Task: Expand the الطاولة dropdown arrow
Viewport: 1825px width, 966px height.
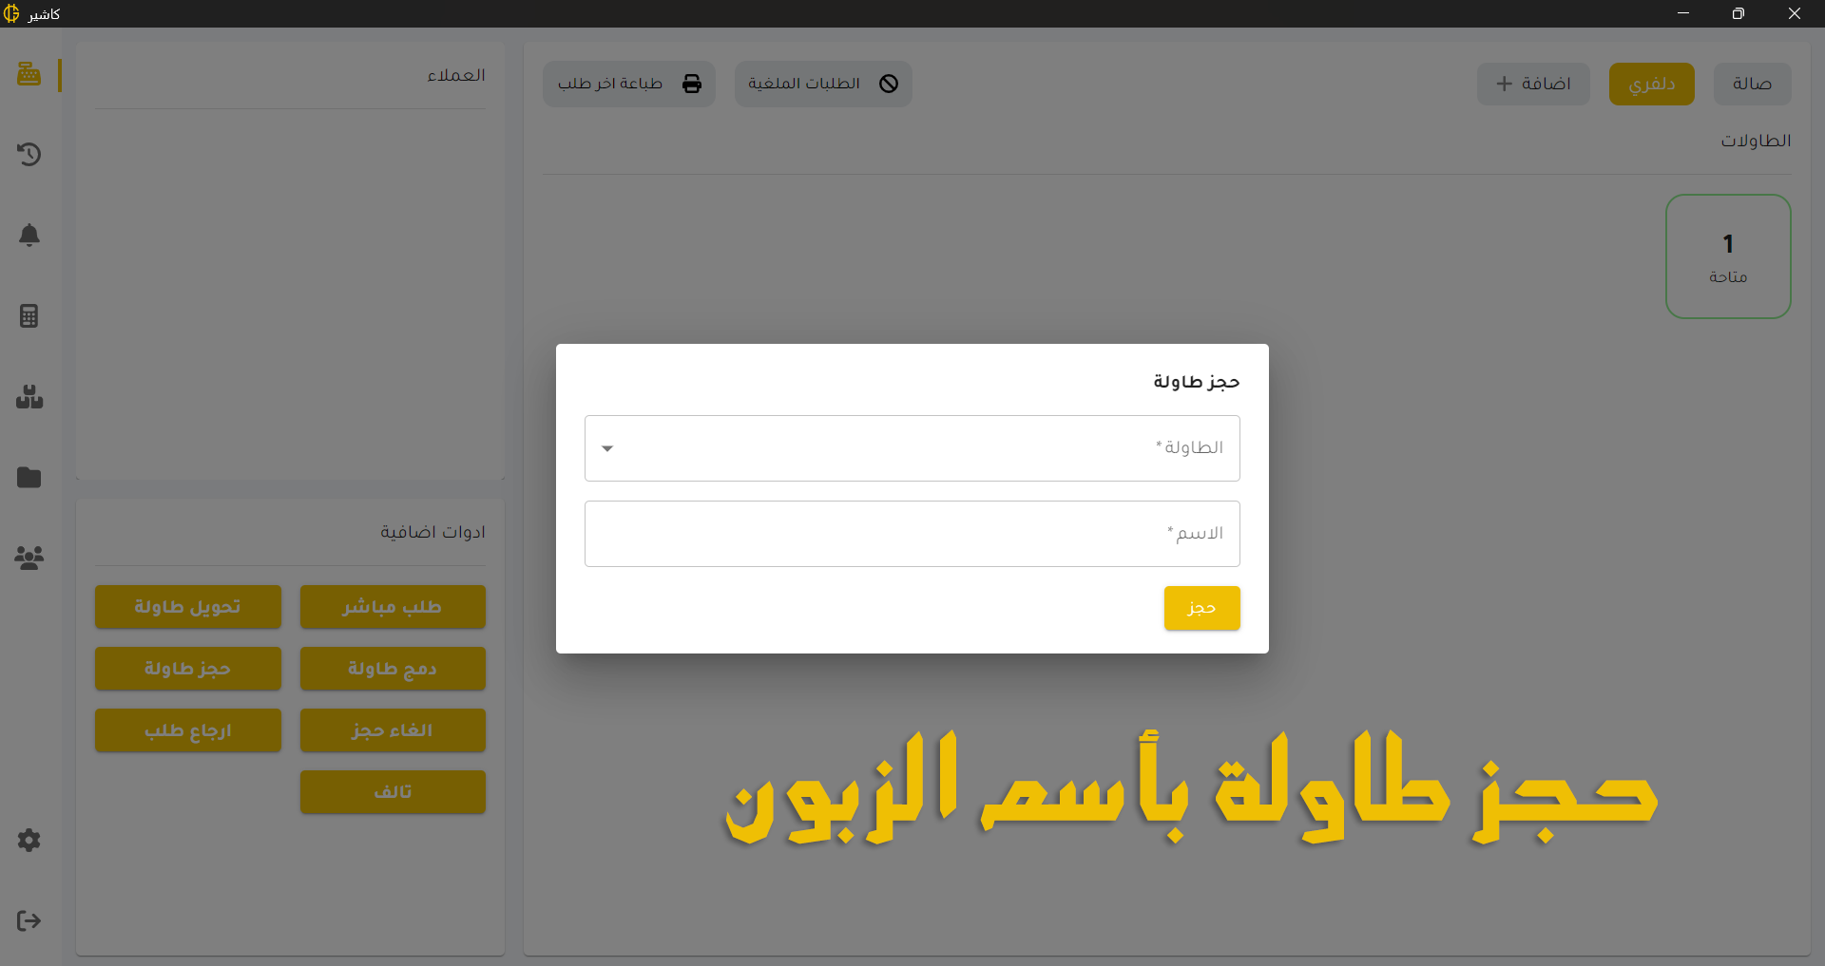Action: [607, 448]
